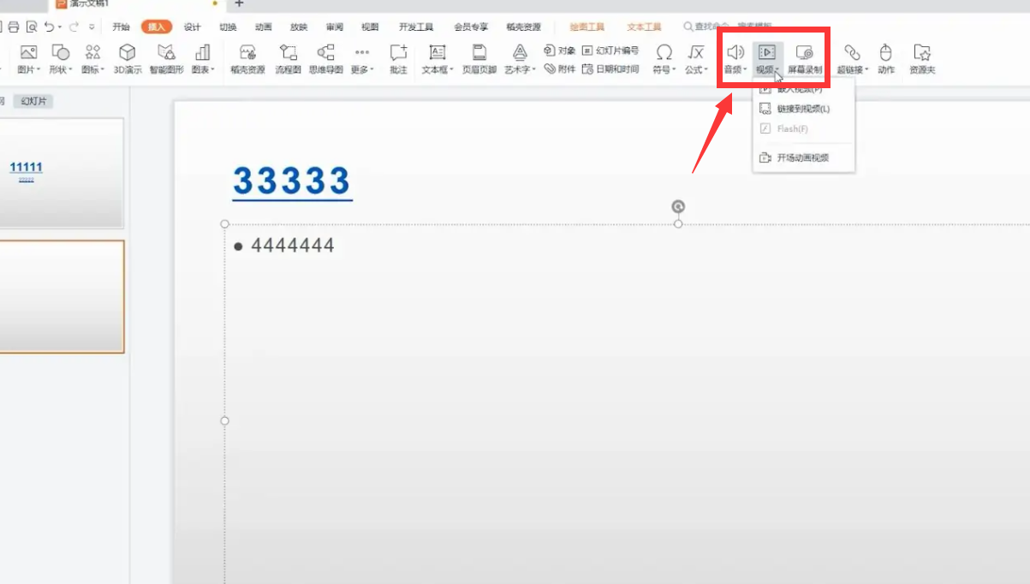Choose 链接到视频(L) from video menu
The image size is (1030, 584).
pos(803,109)
